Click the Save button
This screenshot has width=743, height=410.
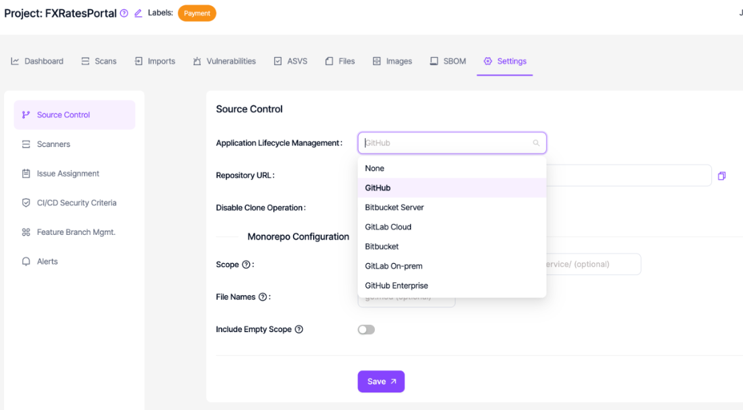(381, 381)
